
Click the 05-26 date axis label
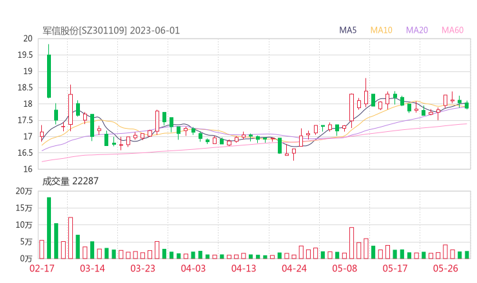tap(445, 268)
